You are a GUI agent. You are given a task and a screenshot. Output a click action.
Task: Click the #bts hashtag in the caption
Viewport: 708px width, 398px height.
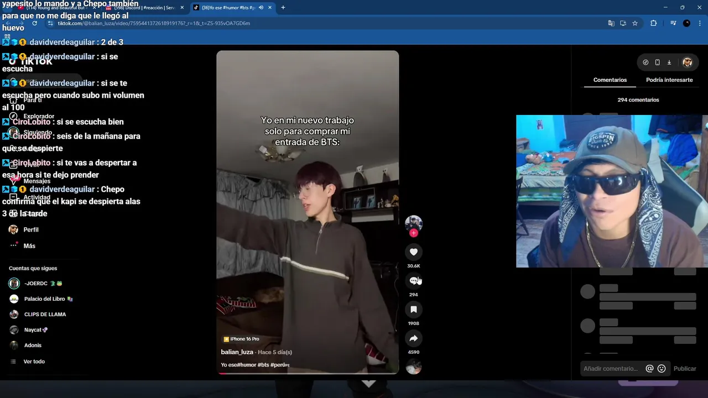[263, 365]
